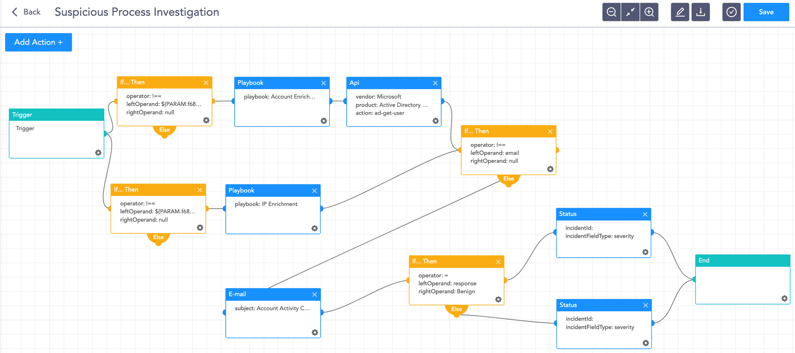Click the zoom in magnifier icon

coord(649,12)
